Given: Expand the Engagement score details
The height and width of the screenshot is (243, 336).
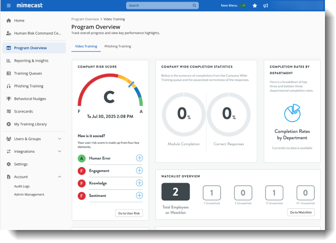Looking at the screenshot, I should coord(139,171).
